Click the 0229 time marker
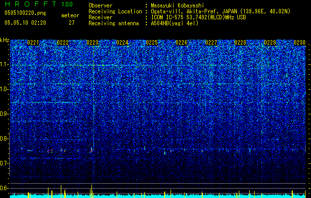This screenshot has width=311, height=198. click(x=270, y=43)
